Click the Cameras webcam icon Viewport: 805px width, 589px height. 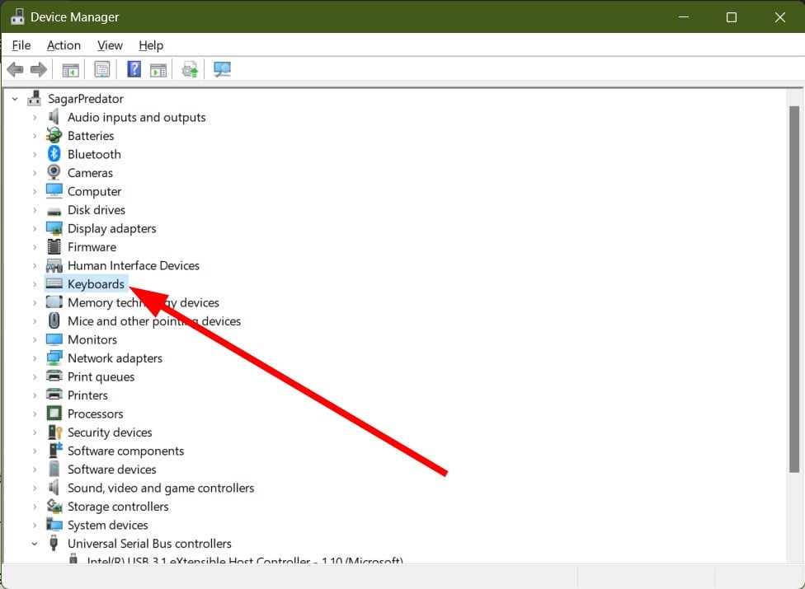click(x=54, y=172)
